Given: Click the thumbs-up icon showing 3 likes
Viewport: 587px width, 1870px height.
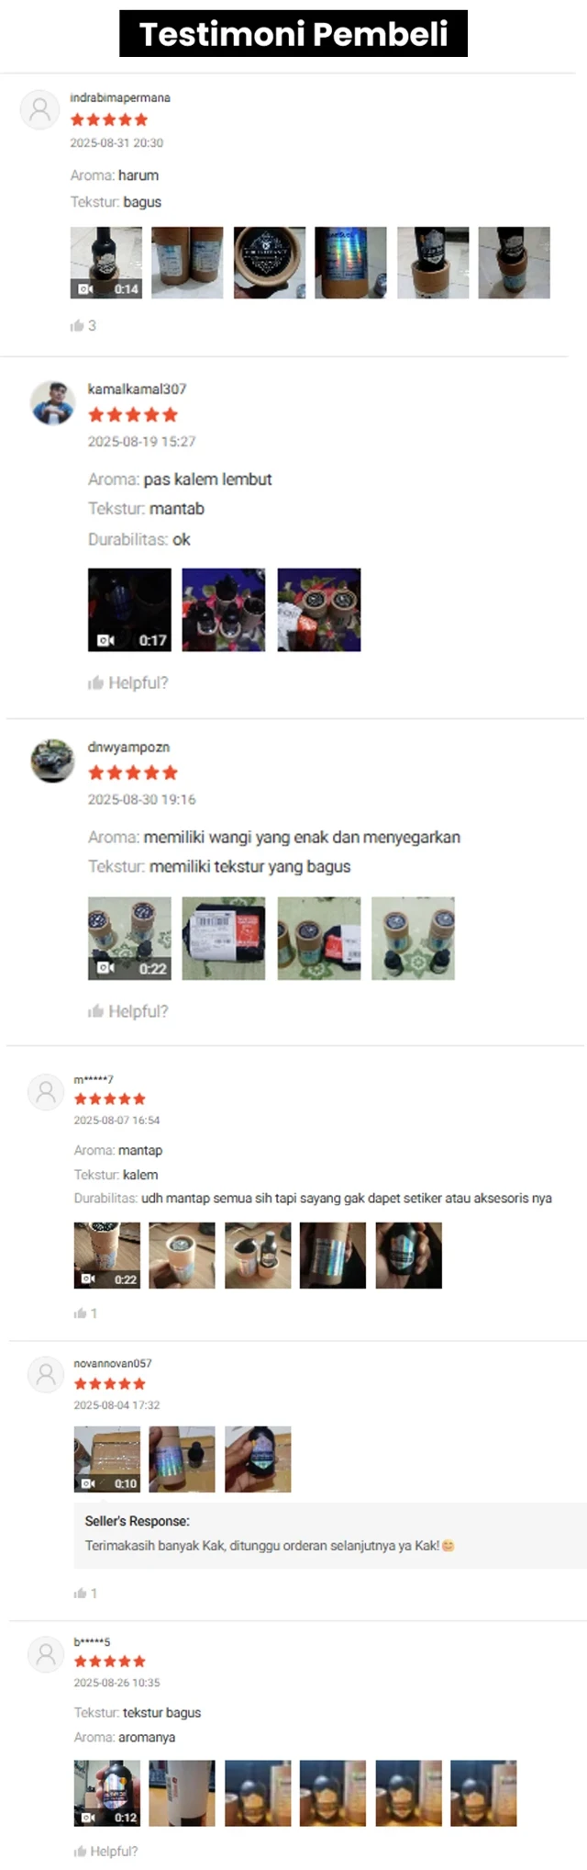Looking at the screenshot, I should tap(77, 325).
